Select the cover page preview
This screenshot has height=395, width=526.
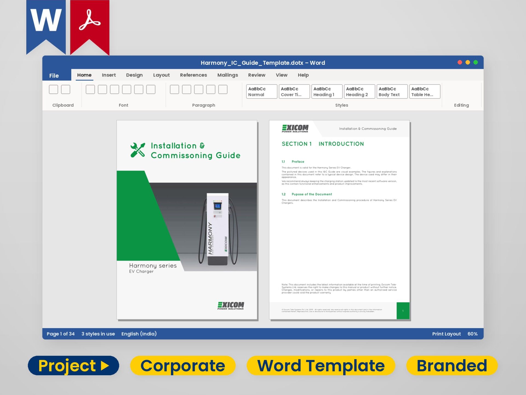pos(187,220)
